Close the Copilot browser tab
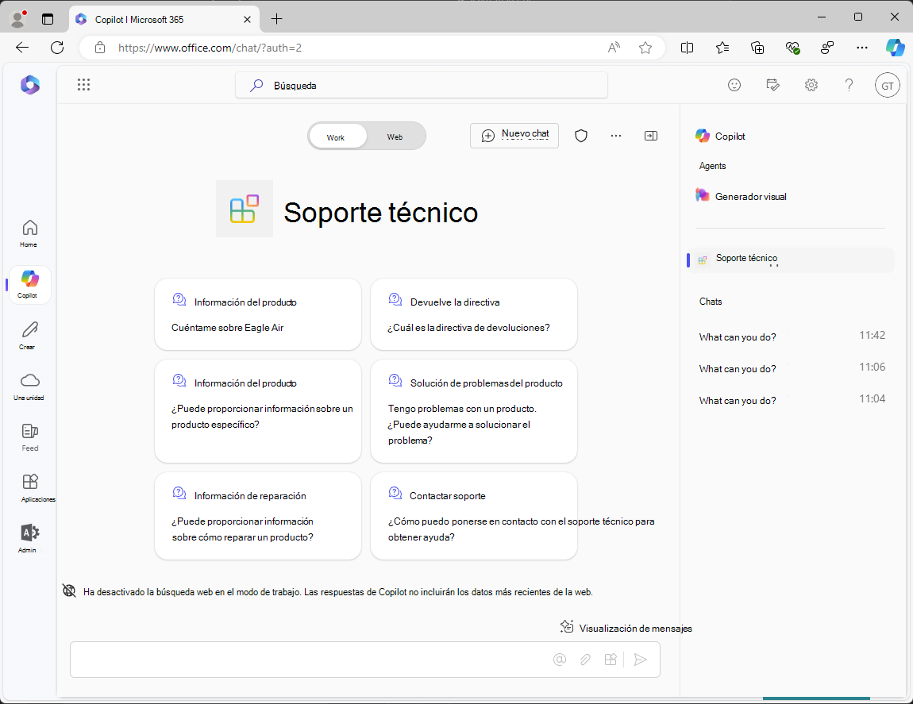This screenshot has width=913, height=704. (247, 19)
